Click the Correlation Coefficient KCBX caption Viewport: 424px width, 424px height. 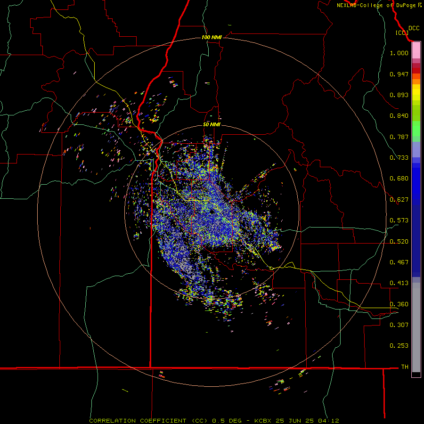point(214,421)
